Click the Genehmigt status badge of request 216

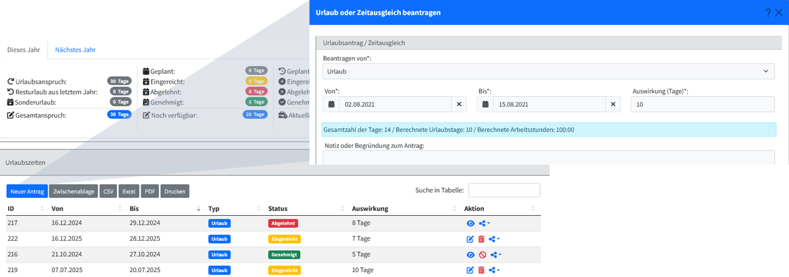[x=284, y=255]
